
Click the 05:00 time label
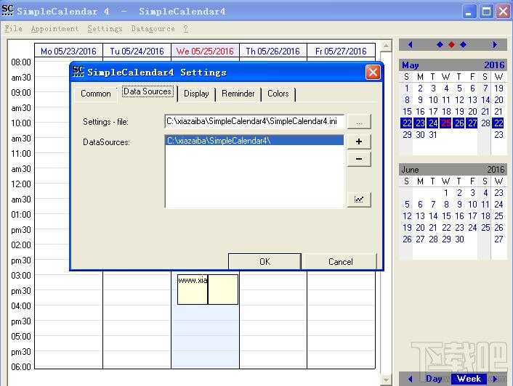pyautogui.click(x=21, y=337)
